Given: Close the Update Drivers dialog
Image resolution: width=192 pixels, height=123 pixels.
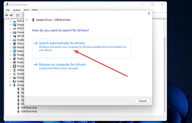Looking at the screenshot, I should point(149,13).
